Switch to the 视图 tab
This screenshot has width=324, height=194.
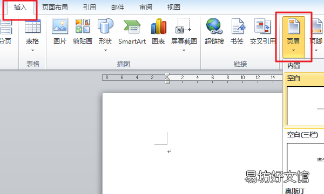pyautogui.click(x=173, y=8)
